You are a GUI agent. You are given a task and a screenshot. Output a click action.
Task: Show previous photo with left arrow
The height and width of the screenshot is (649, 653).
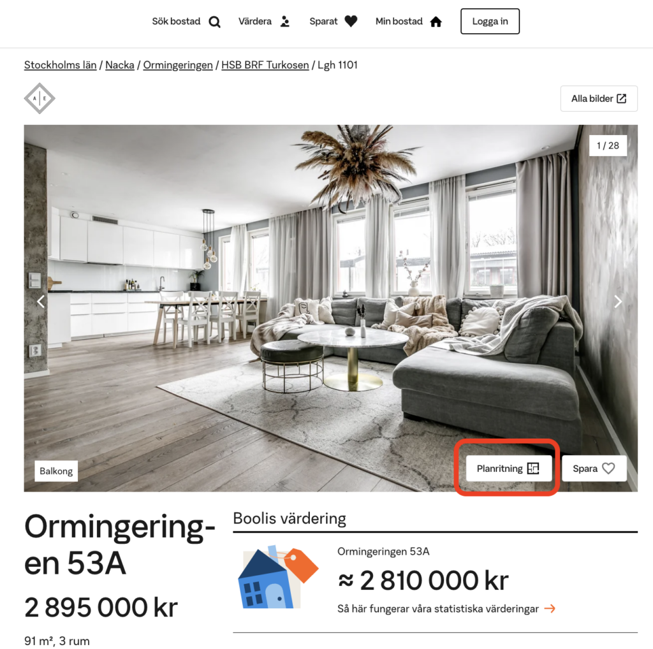[41, 302]
